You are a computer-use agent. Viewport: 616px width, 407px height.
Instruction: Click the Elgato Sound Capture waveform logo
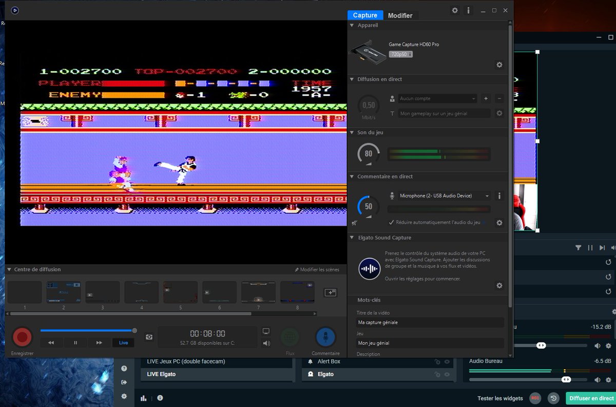coord(370,269)
